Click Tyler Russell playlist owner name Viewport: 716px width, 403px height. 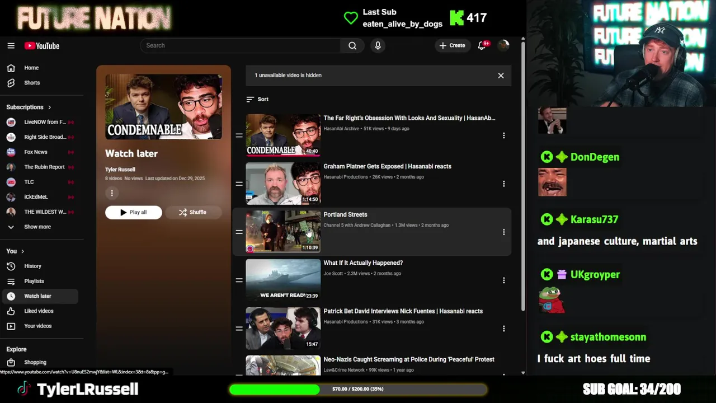(120, 170)
